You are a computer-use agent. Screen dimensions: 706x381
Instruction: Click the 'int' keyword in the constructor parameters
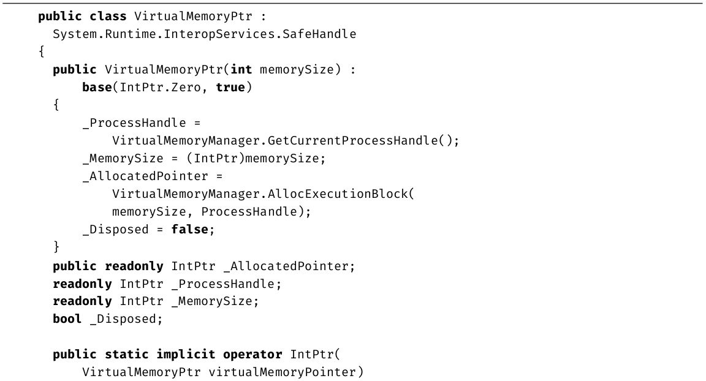241,70
